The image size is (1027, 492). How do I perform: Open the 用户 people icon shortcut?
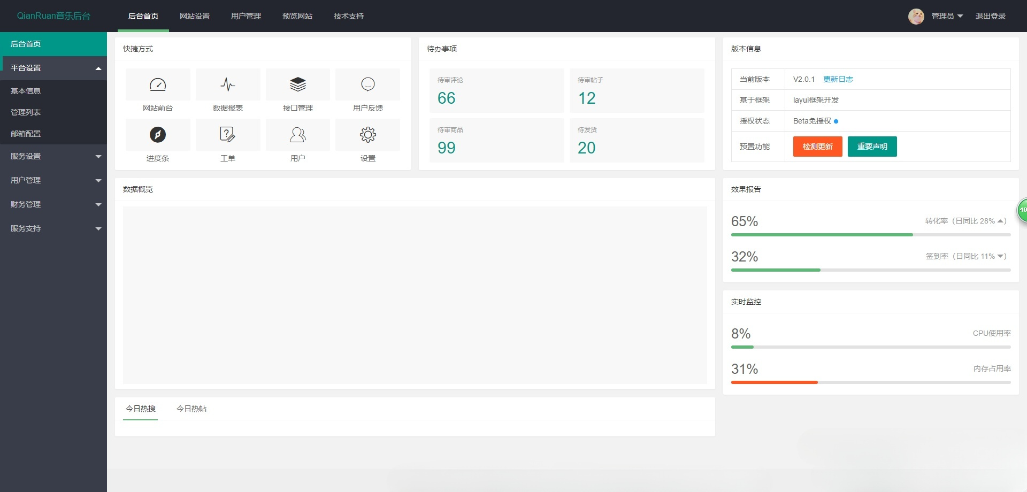298,135
